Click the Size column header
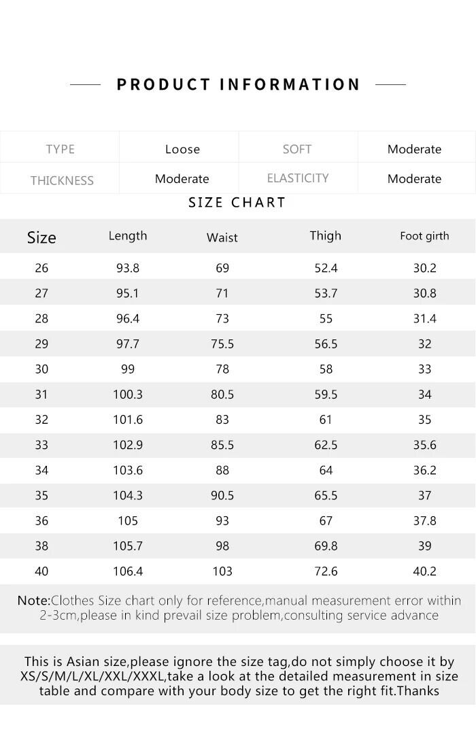Image resolution: width=476 pixels, height=734 pixels. 41,237
